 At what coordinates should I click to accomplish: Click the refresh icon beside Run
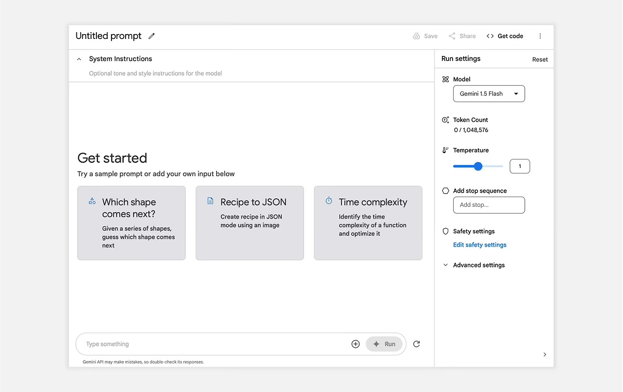(417, 344)
